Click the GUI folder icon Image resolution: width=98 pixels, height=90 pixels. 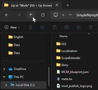[x=58, y=44]
